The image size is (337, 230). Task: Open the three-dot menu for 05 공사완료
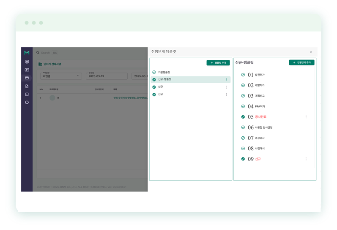pos(306,117)
